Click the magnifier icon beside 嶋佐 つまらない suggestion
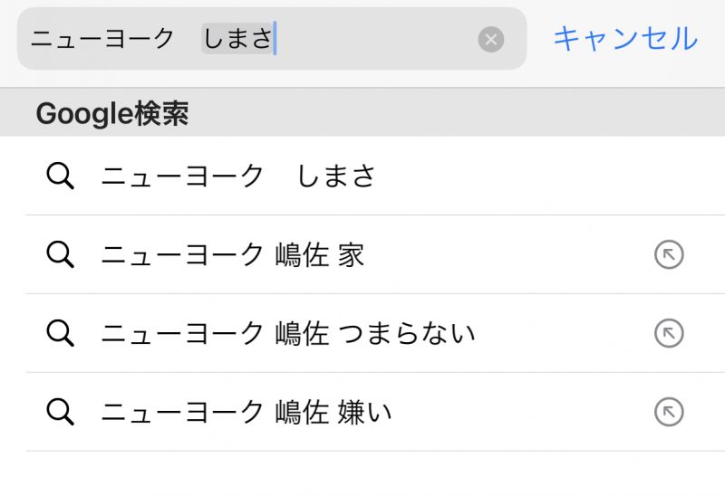The image size is (725, 496). click(x=60, y=333)
